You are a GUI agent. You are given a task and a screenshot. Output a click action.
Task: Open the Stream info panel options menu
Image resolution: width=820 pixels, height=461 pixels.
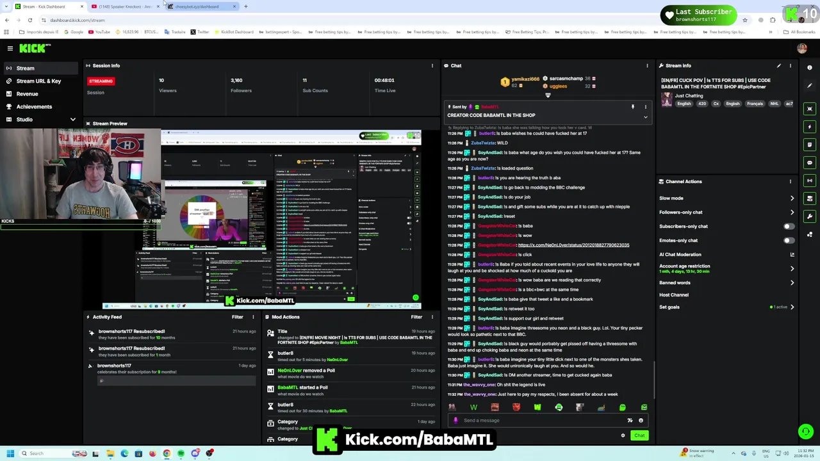pos(790,65)
